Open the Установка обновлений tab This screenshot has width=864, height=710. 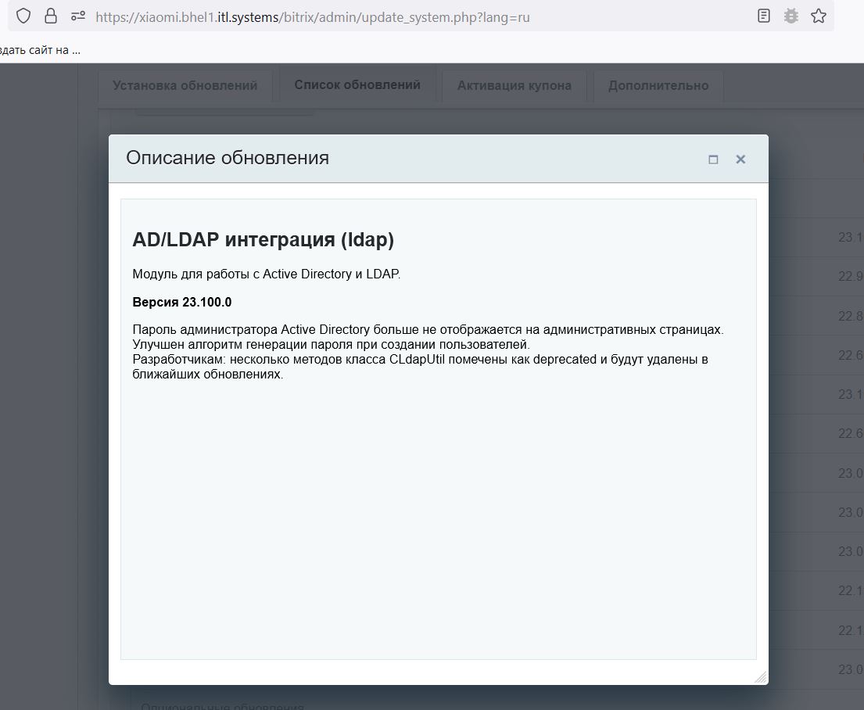[x=185, y=85]
